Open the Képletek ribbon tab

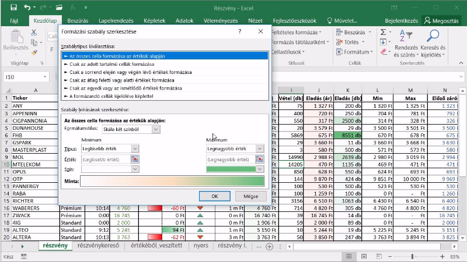pos(154,21)
